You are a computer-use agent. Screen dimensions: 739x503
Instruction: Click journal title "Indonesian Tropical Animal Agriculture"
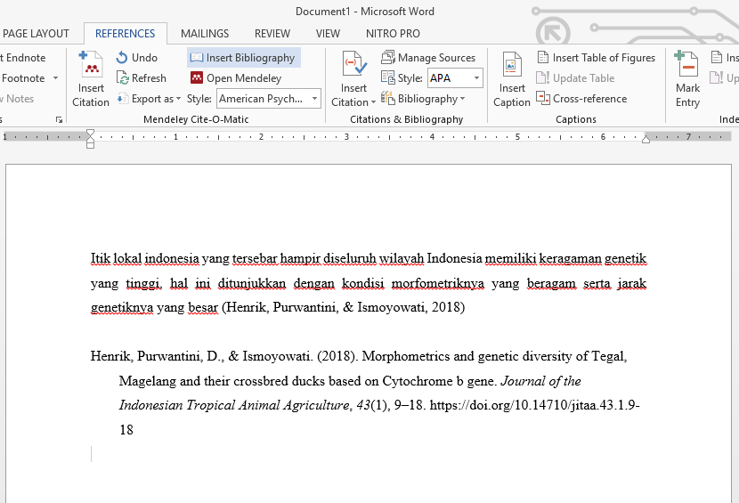click(x=234, y=405)
